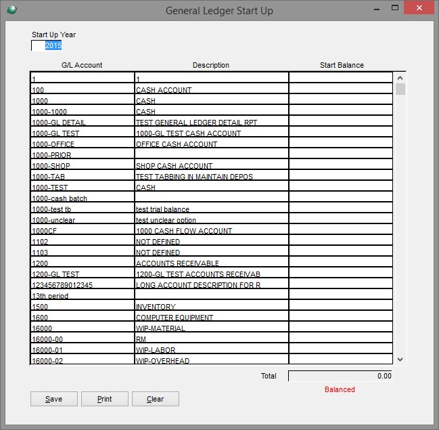Click the Clear button
This screenshot has width=439, height=430.
(x=156, y=399)
